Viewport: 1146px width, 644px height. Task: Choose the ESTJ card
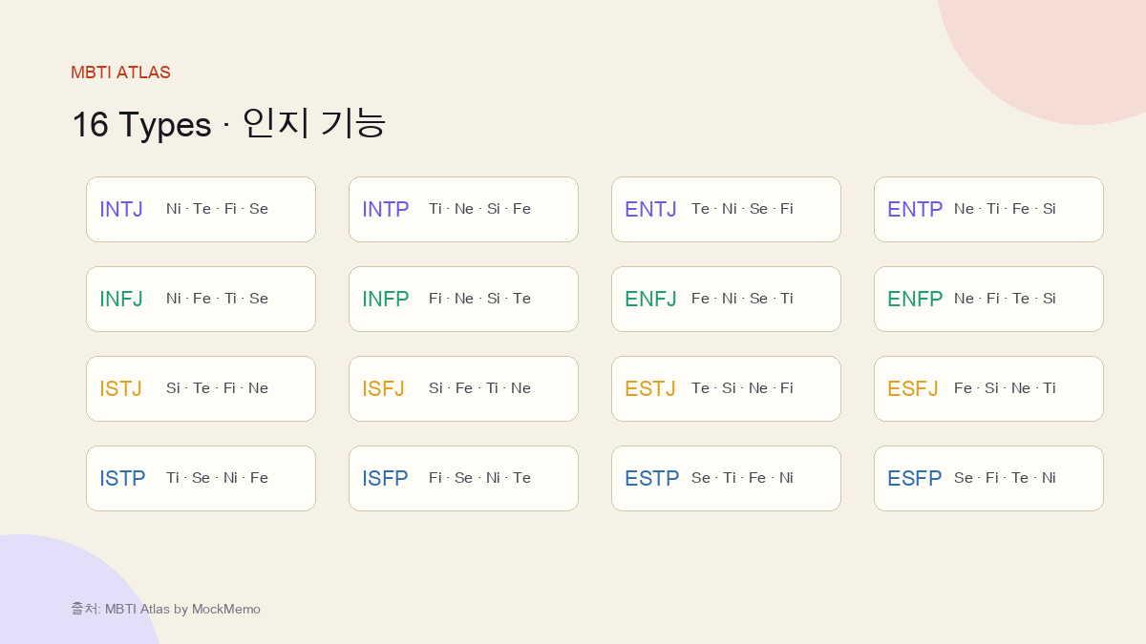point(726,388)
